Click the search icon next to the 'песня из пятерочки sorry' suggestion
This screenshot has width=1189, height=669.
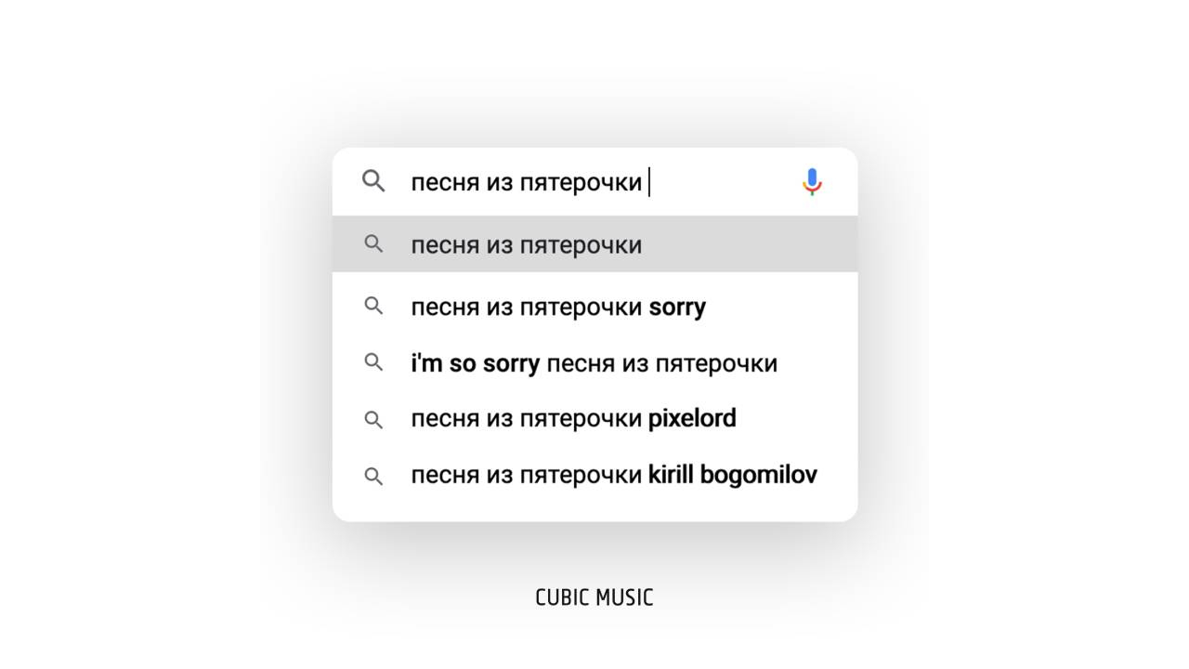tap(373, 306)
